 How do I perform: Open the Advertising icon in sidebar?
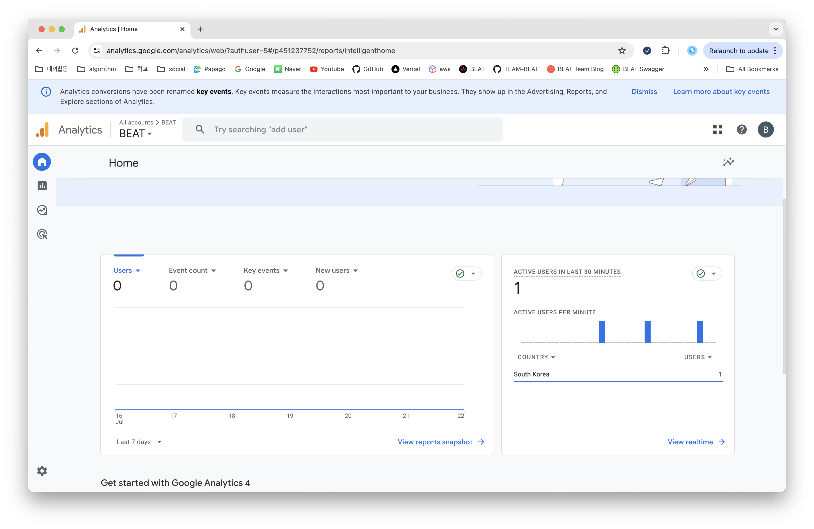click(x=42, y=234)
